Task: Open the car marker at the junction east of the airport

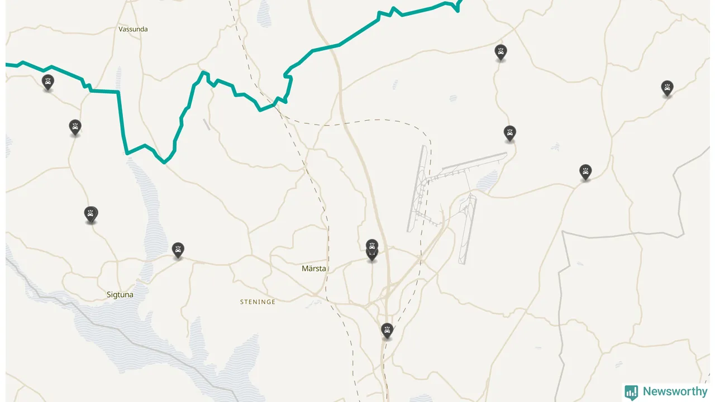Action: [585, 172]
